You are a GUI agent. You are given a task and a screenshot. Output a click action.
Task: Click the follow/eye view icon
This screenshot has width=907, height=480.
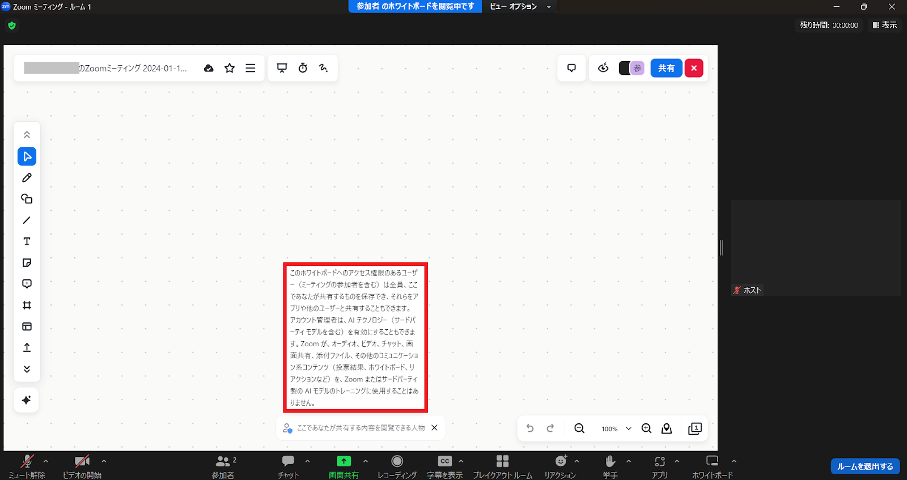click(x=603, y=68)
